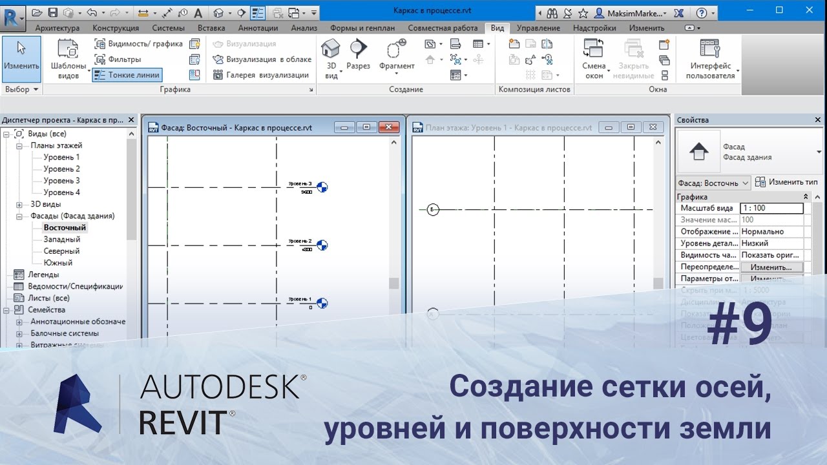This screenshot has height=465, width=827.
Task: Click the search binoculars icon in title bar
Action: pos(552,13)
